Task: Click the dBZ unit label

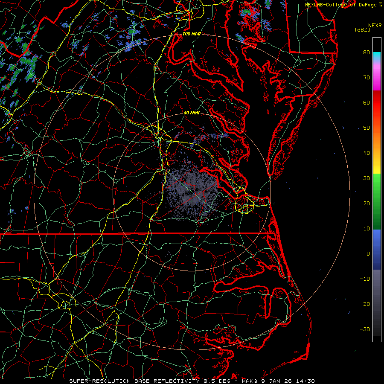Action: 362,30
